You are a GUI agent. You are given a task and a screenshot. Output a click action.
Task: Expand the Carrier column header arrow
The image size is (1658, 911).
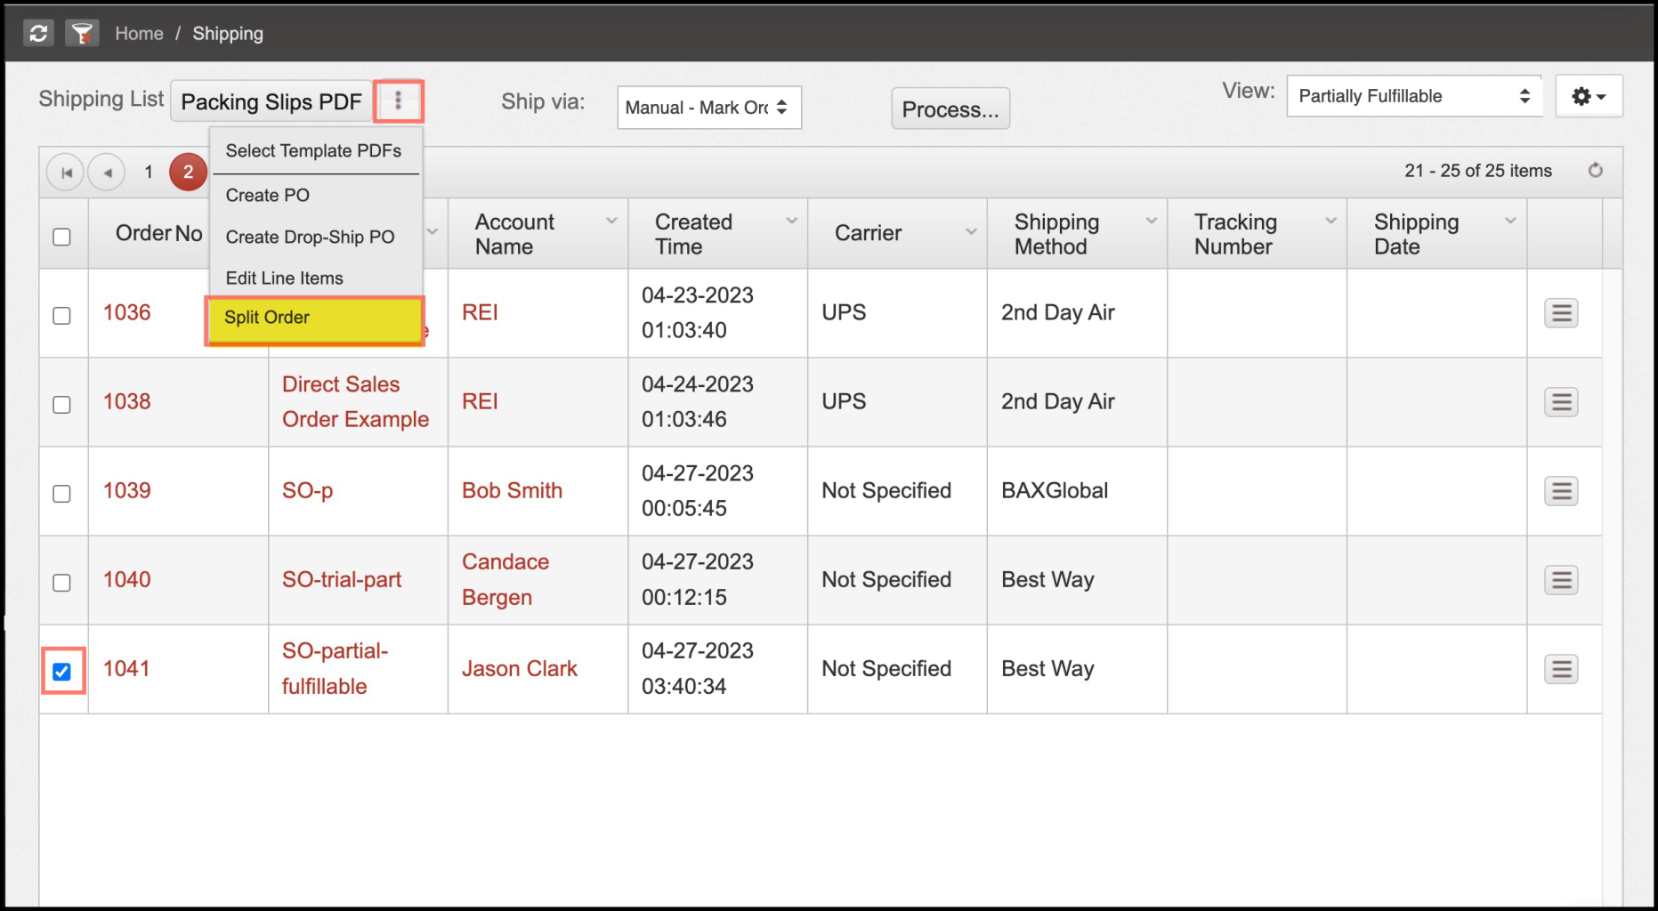click(971, 232)
